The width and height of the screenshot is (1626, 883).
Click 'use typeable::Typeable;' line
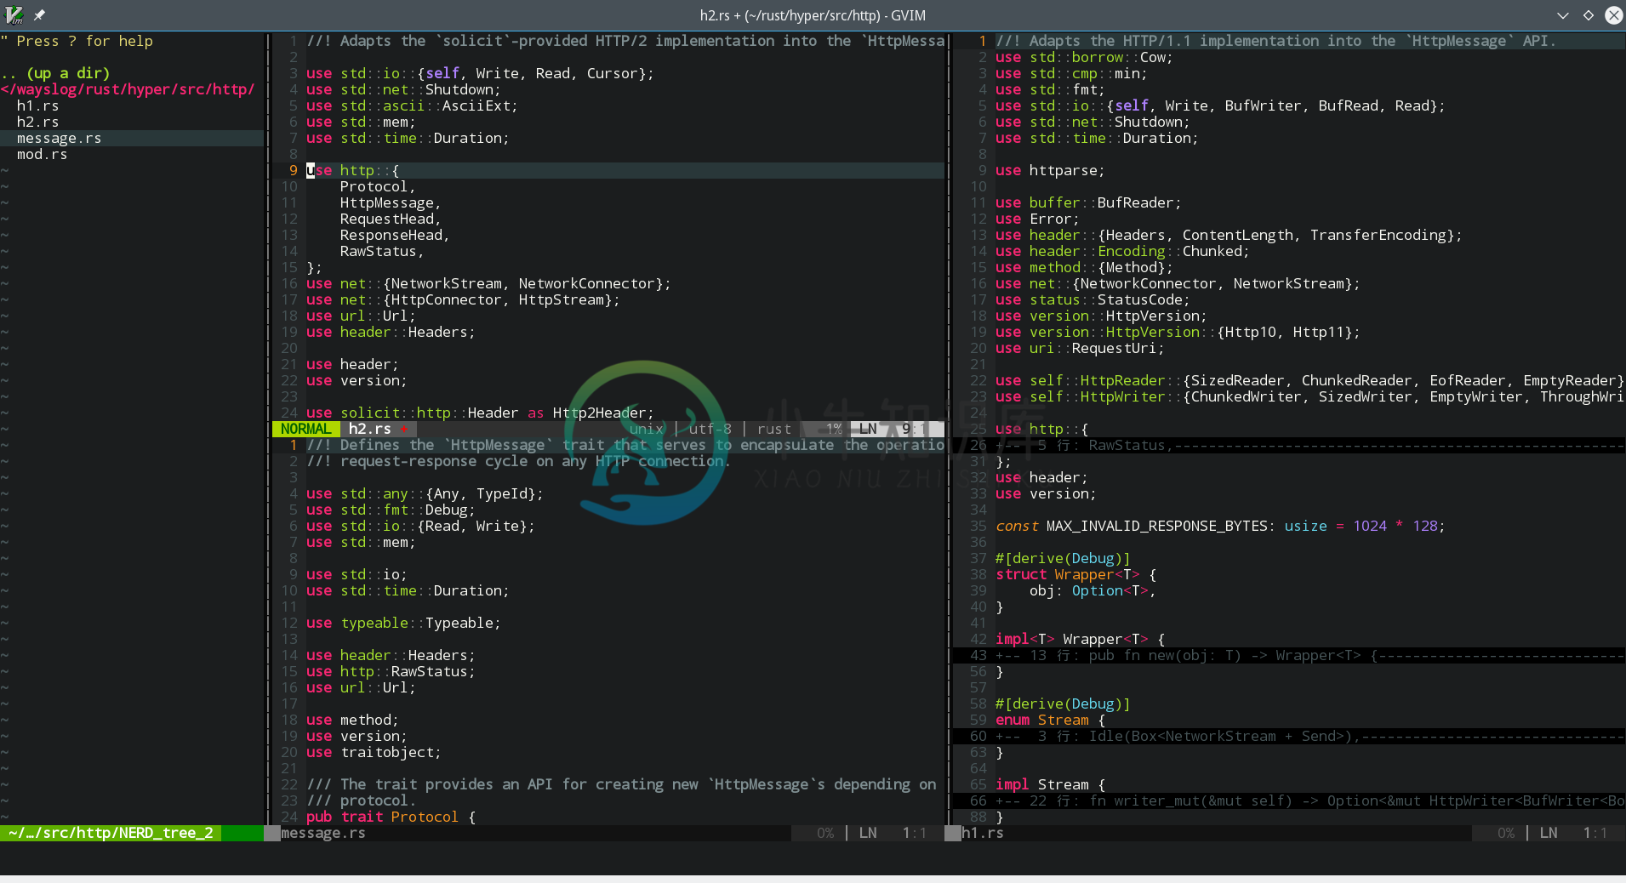403,623
